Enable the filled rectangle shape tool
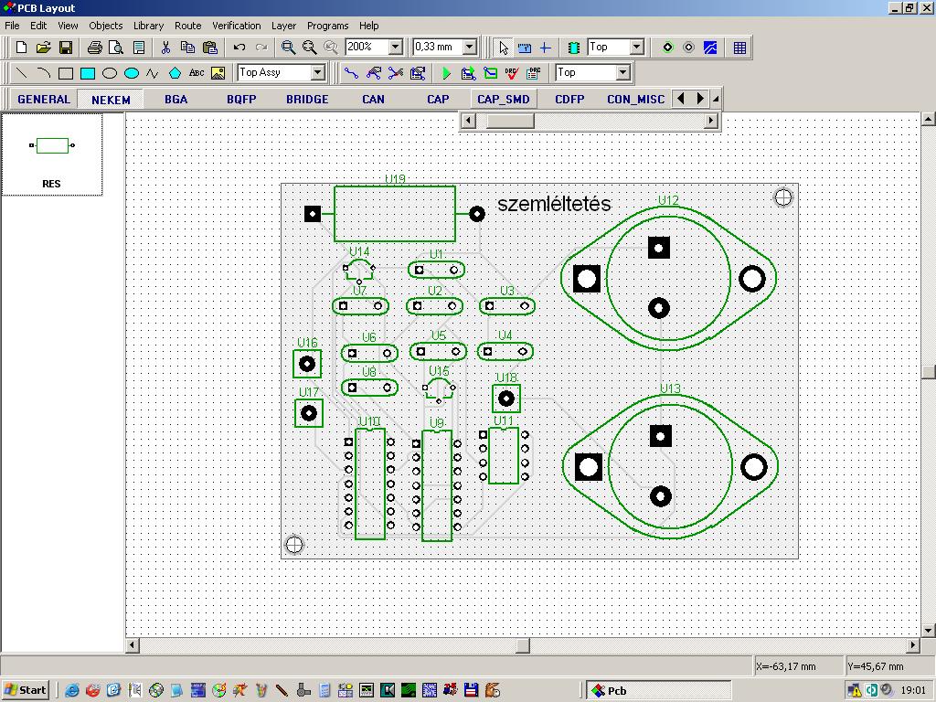 pyautogui.click(x=88, y=73)
